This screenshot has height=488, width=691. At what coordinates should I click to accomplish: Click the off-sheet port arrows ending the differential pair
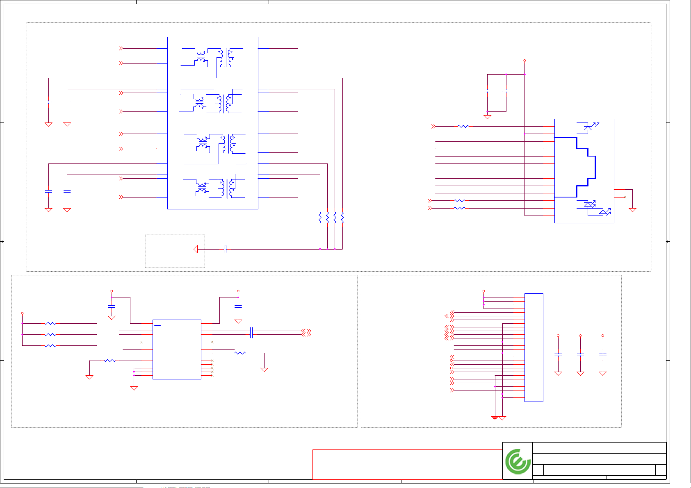point(306,333)
